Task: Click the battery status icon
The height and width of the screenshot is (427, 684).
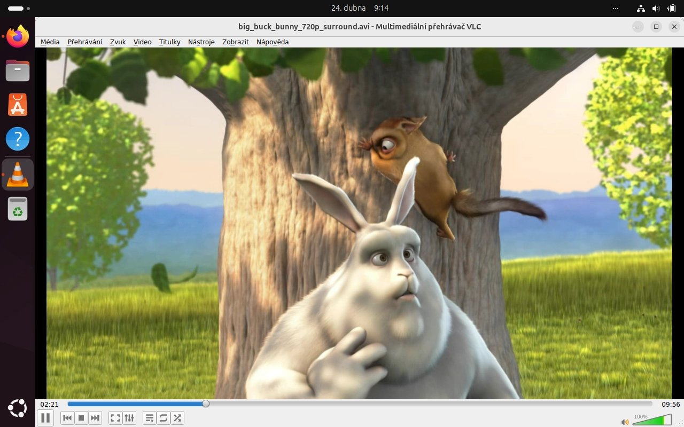Action: pos(672,8)
